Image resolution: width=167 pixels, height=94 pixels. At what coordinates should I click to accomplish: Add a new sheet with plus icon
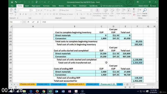click(x=127, y=84)
